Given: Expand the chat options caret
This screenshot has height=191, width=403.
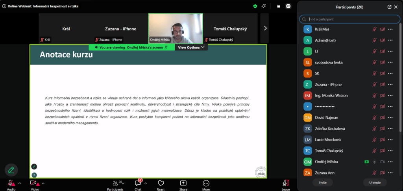Looking at the screenshot, I should 146,183.
